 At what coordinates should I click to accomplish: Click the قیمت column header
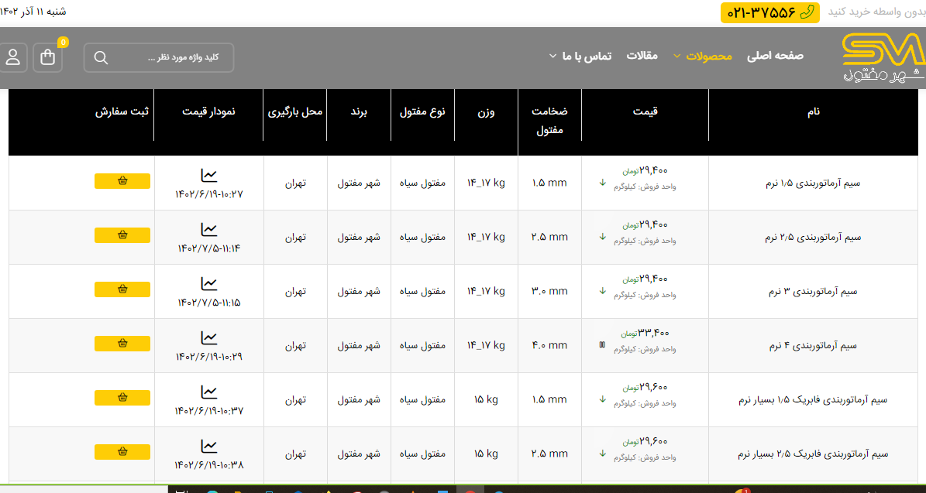click(x=645, y=111)
